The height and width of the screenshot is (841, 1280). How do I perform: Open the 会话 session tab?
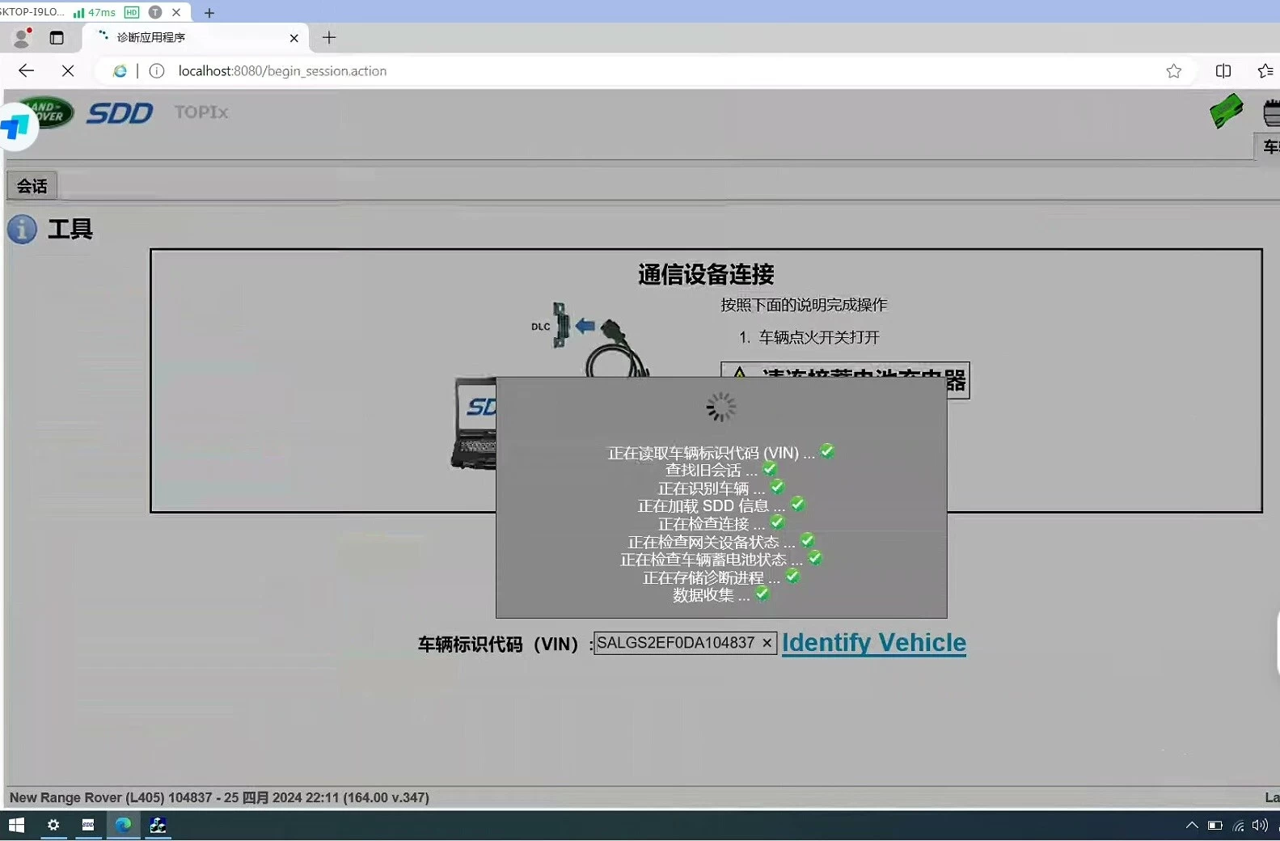32,186
